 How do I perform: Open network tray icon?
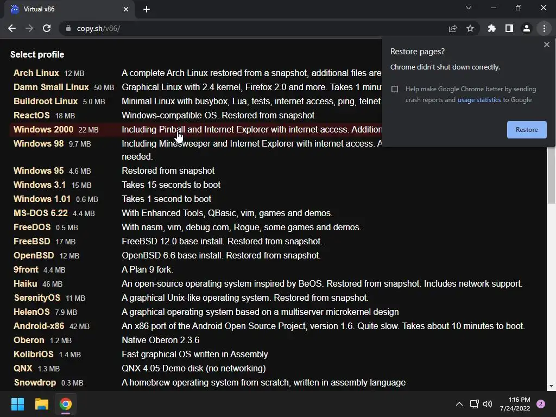point(474,404)
